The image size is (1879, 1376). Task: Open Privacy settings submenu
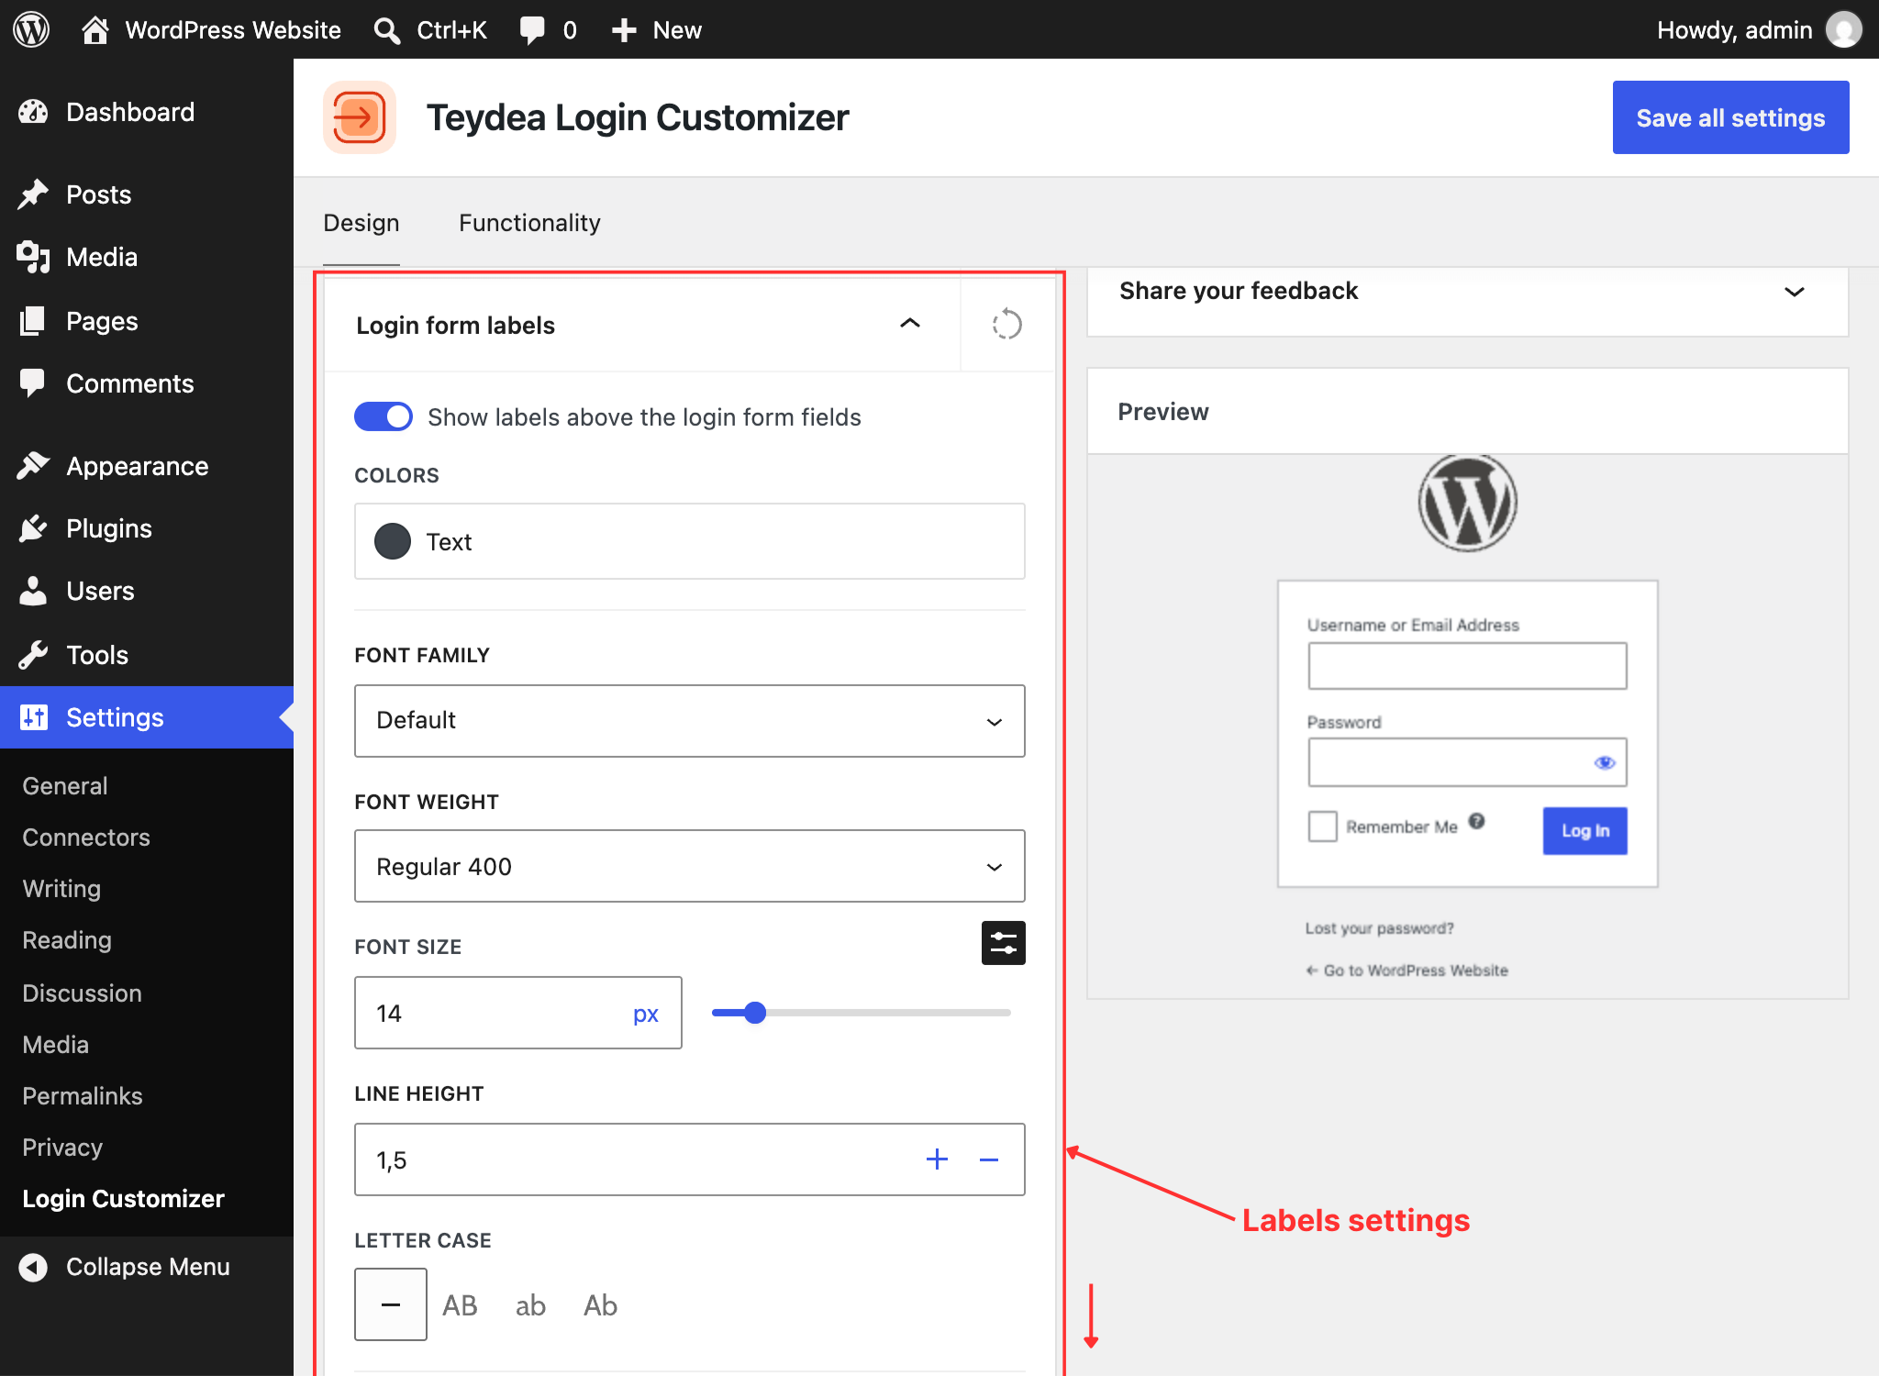(x=62, y=1148)
